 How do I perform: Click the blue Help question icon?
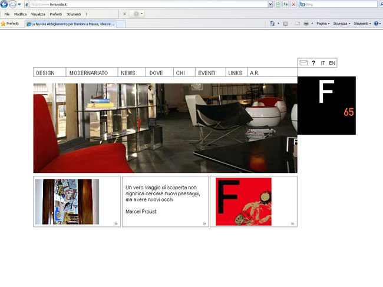(x=376, y=24)
